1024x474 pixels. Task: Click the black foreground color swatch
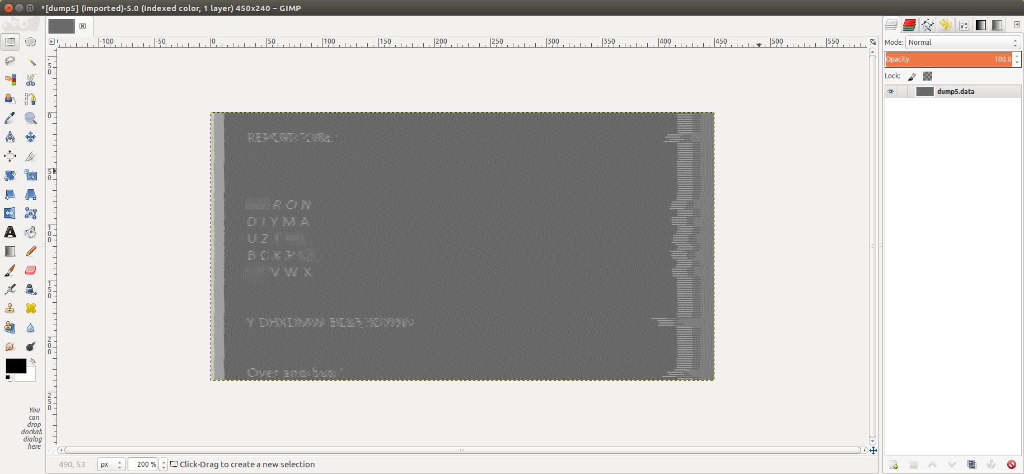(15, 366)
